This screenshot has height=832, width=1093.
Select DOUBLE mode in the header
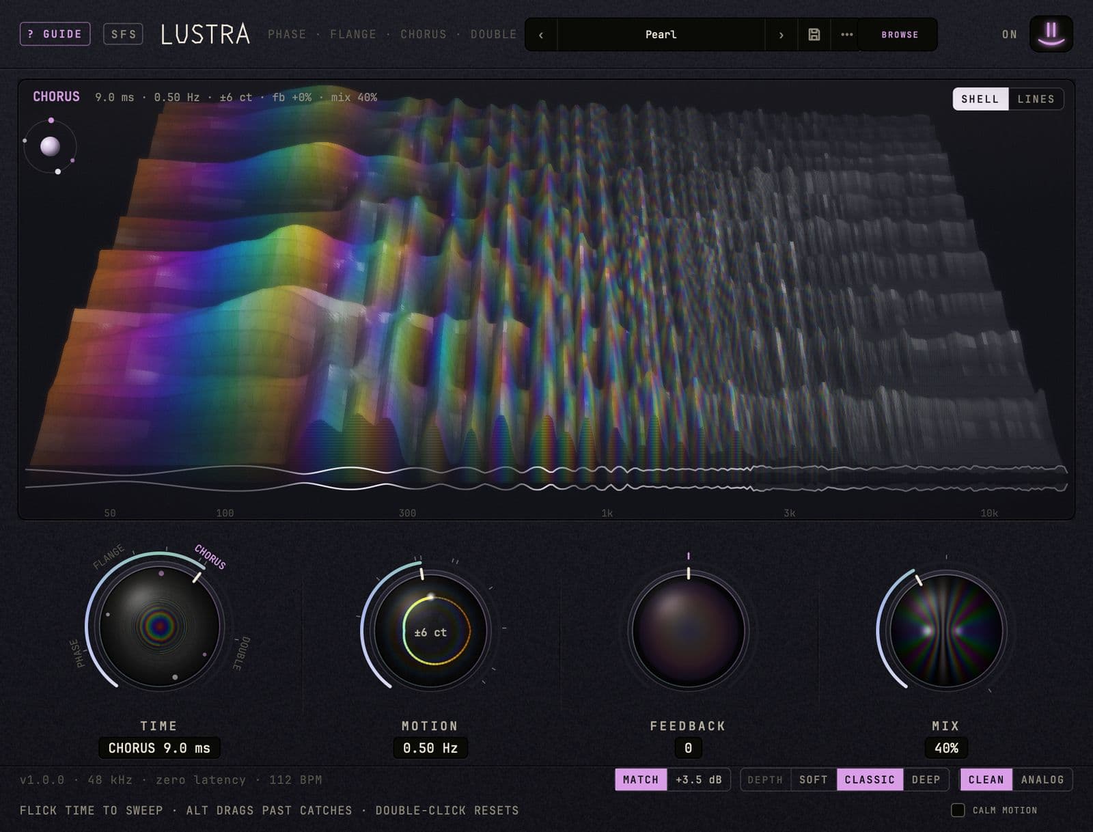point(493,34)
